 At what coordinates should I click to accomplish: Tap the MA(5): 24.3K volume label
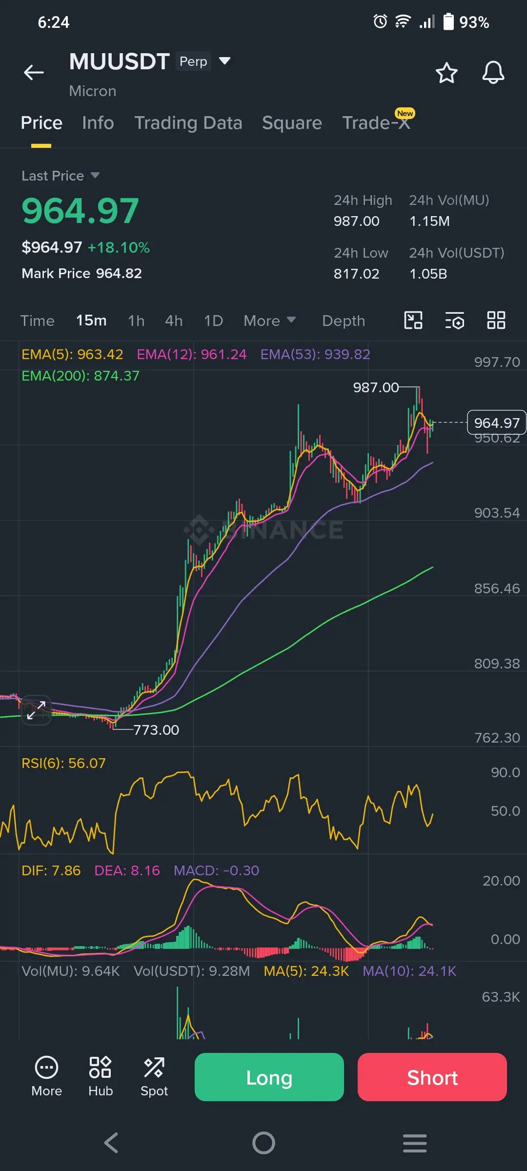pos(306,971)
